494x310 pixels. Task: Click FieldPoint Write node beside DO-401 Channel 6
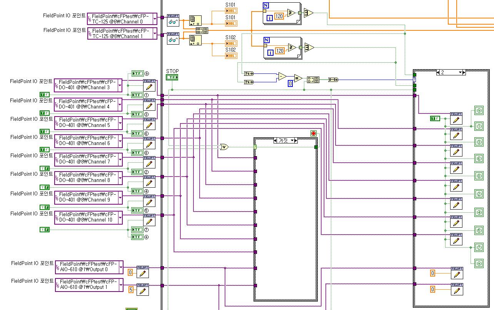[149, 143]
